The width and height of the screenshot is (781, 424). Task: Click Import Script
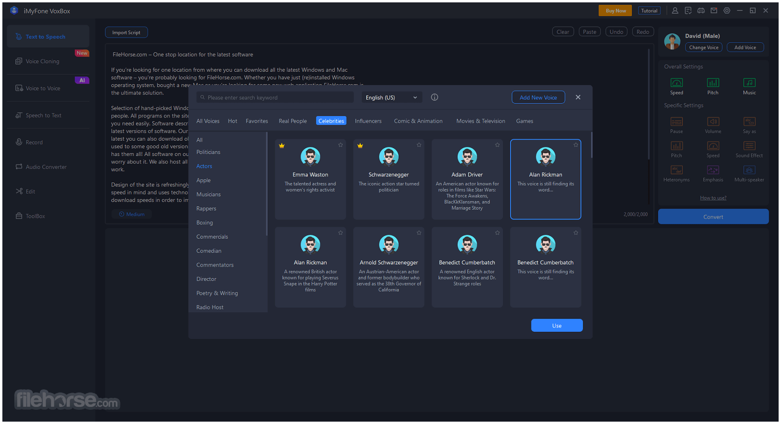pos(126,33)
